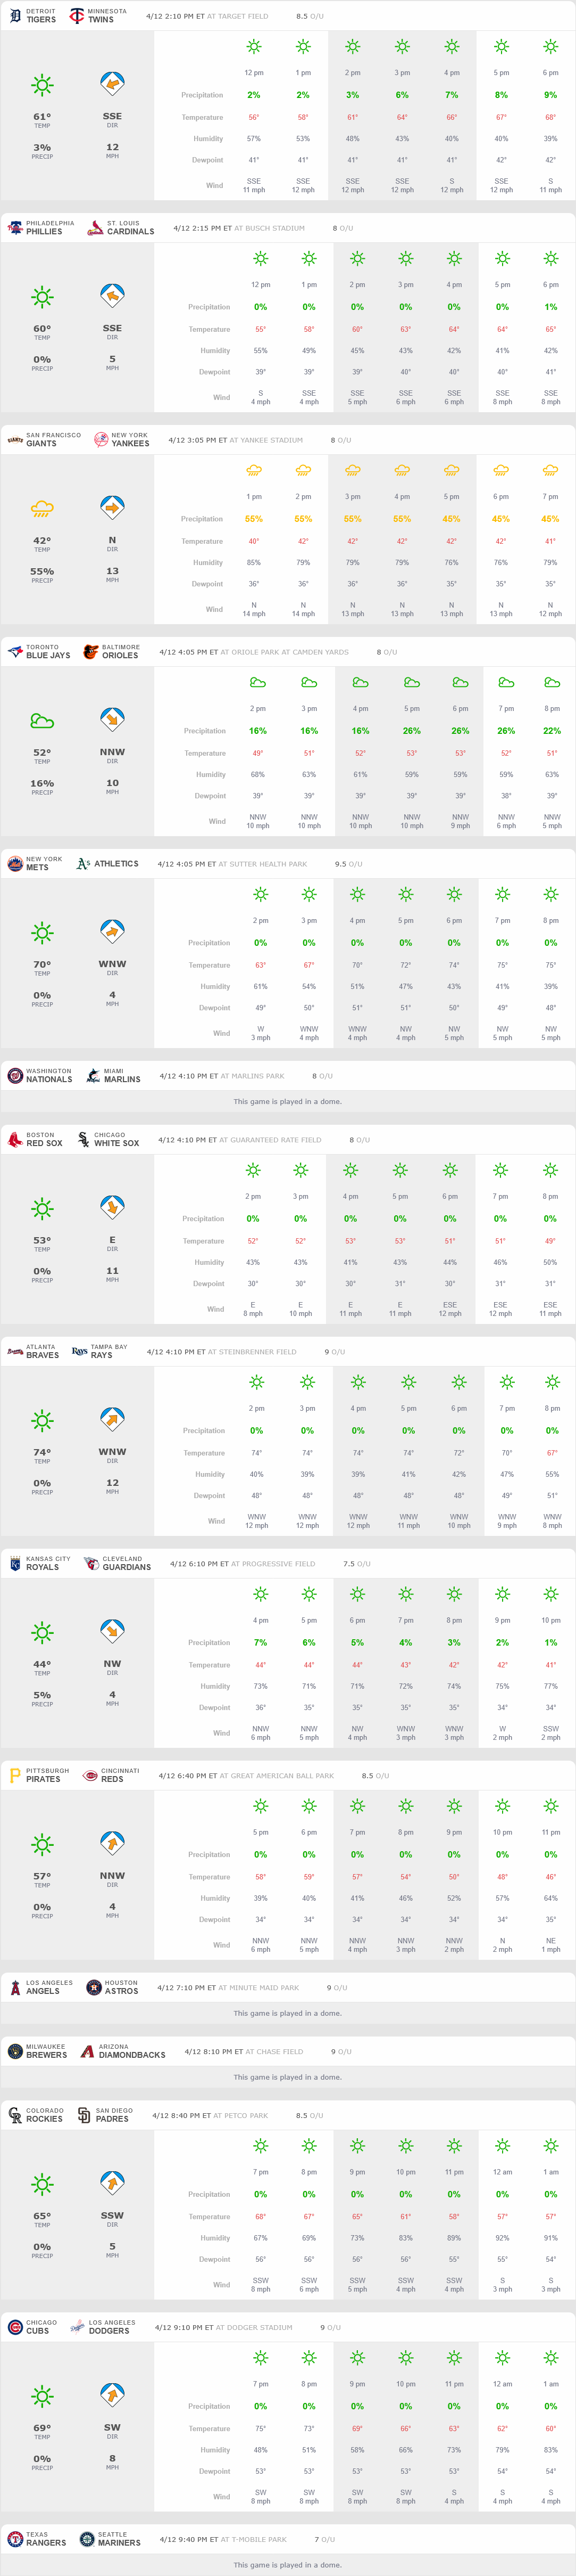Click the Chicago White Sox logo
The image size is (576, 2576).
(x=83, y=1140)
